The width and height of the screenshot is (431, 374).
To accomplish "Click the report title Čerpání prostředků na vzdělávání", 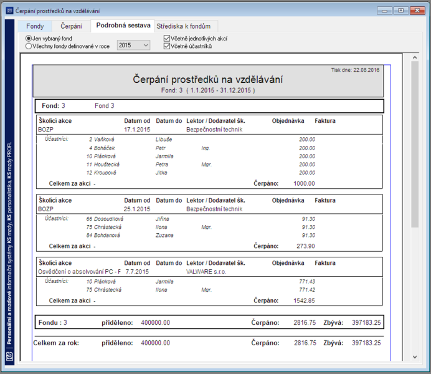I will (208, 80).
